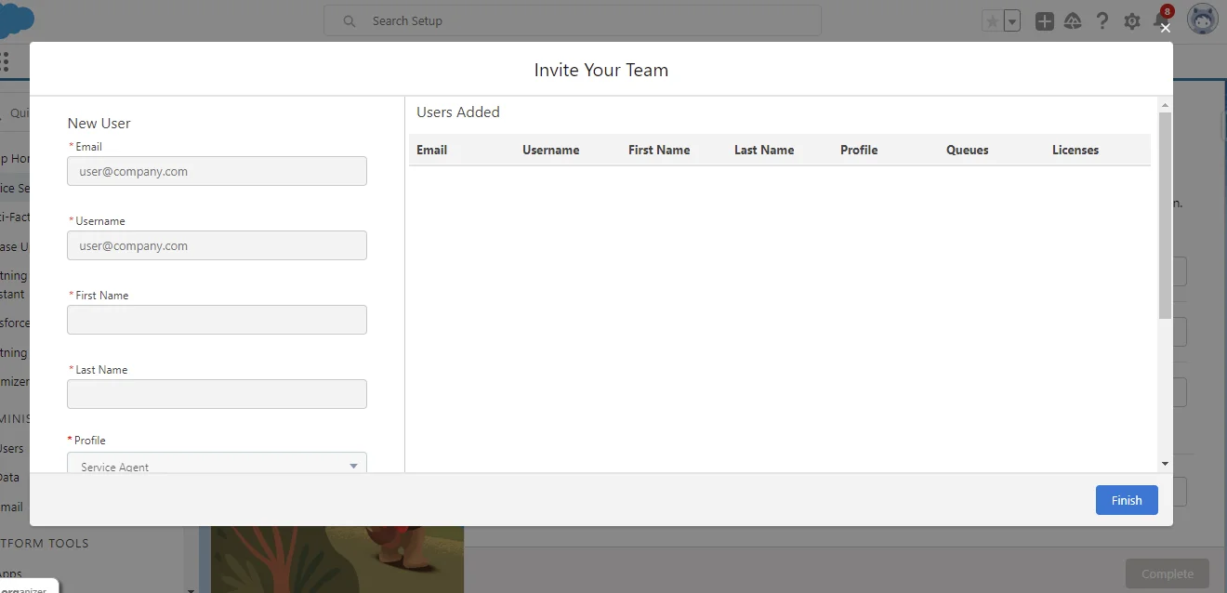This screenshot has height=593, width=1227.
Task: Open your user profile avatar
Action: 1202,18
